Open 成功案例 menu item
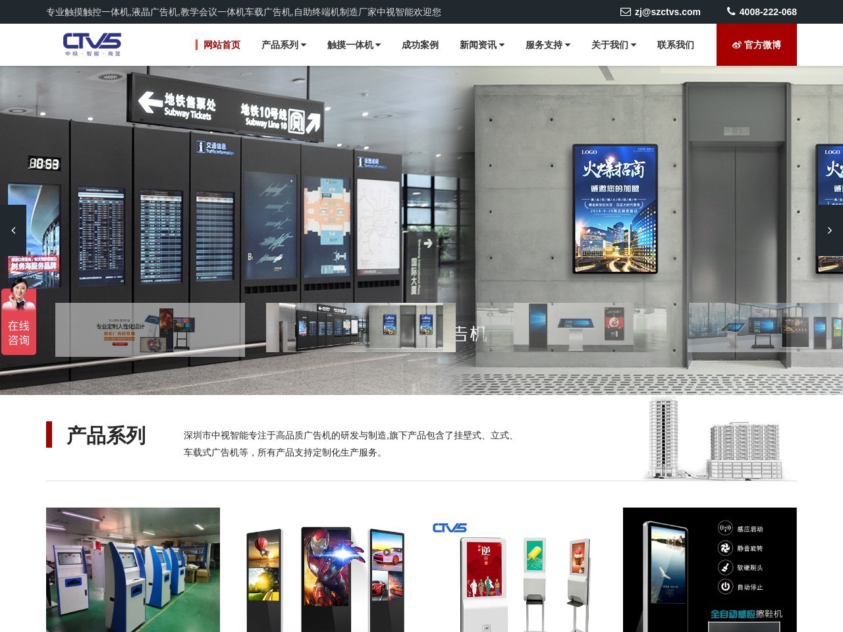 click(420, 45)
